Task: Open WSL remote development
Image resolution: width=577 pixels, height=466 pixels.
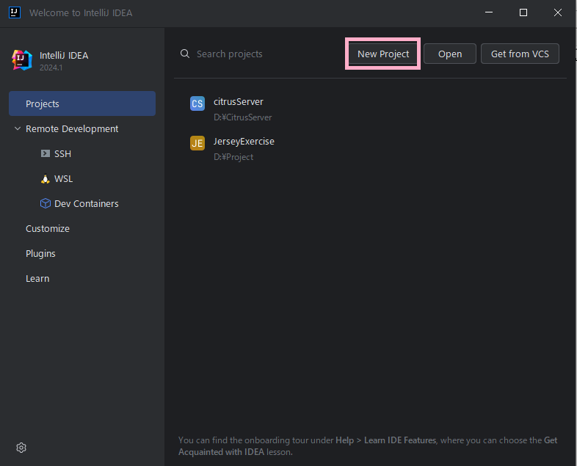Action: point(63,179)
